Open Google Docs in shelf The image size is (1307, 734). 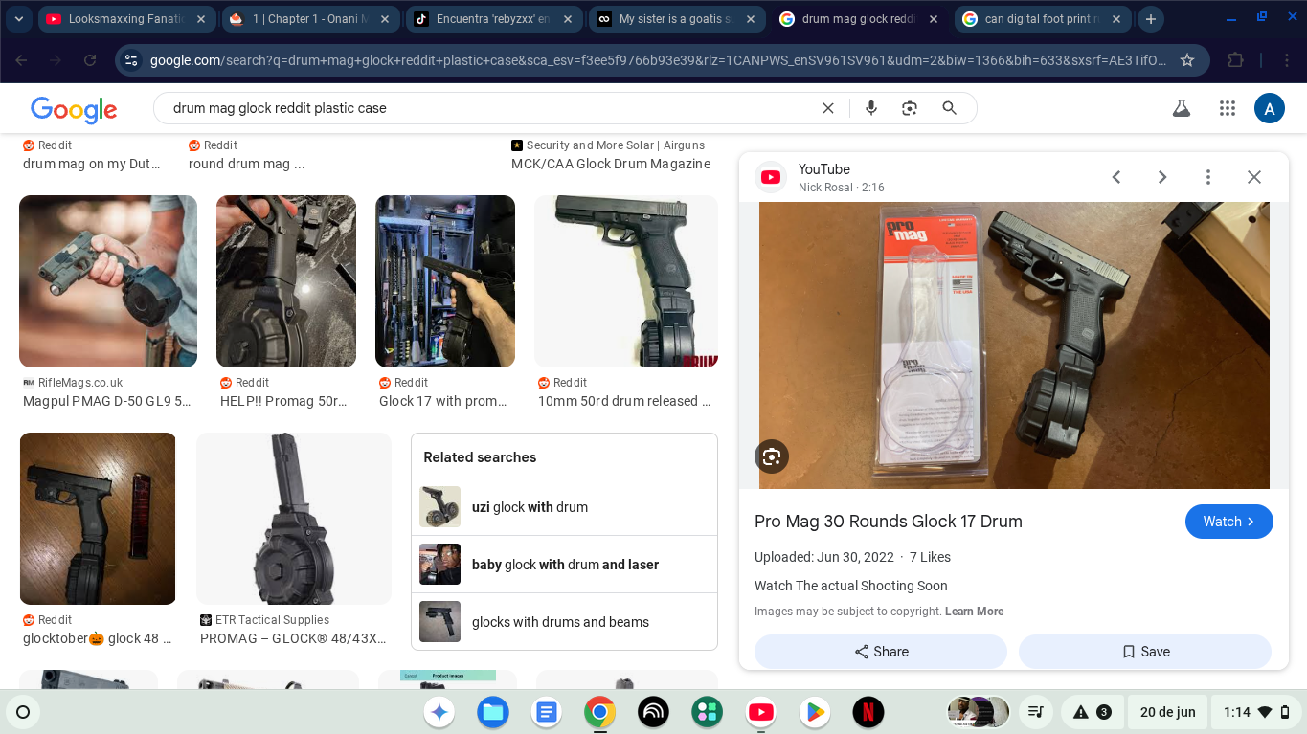click(x=547, y=712)
